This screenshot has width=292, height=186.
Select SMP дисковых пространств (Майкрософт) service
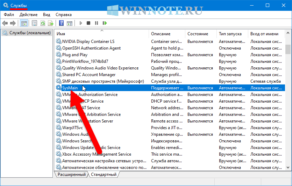170,81
